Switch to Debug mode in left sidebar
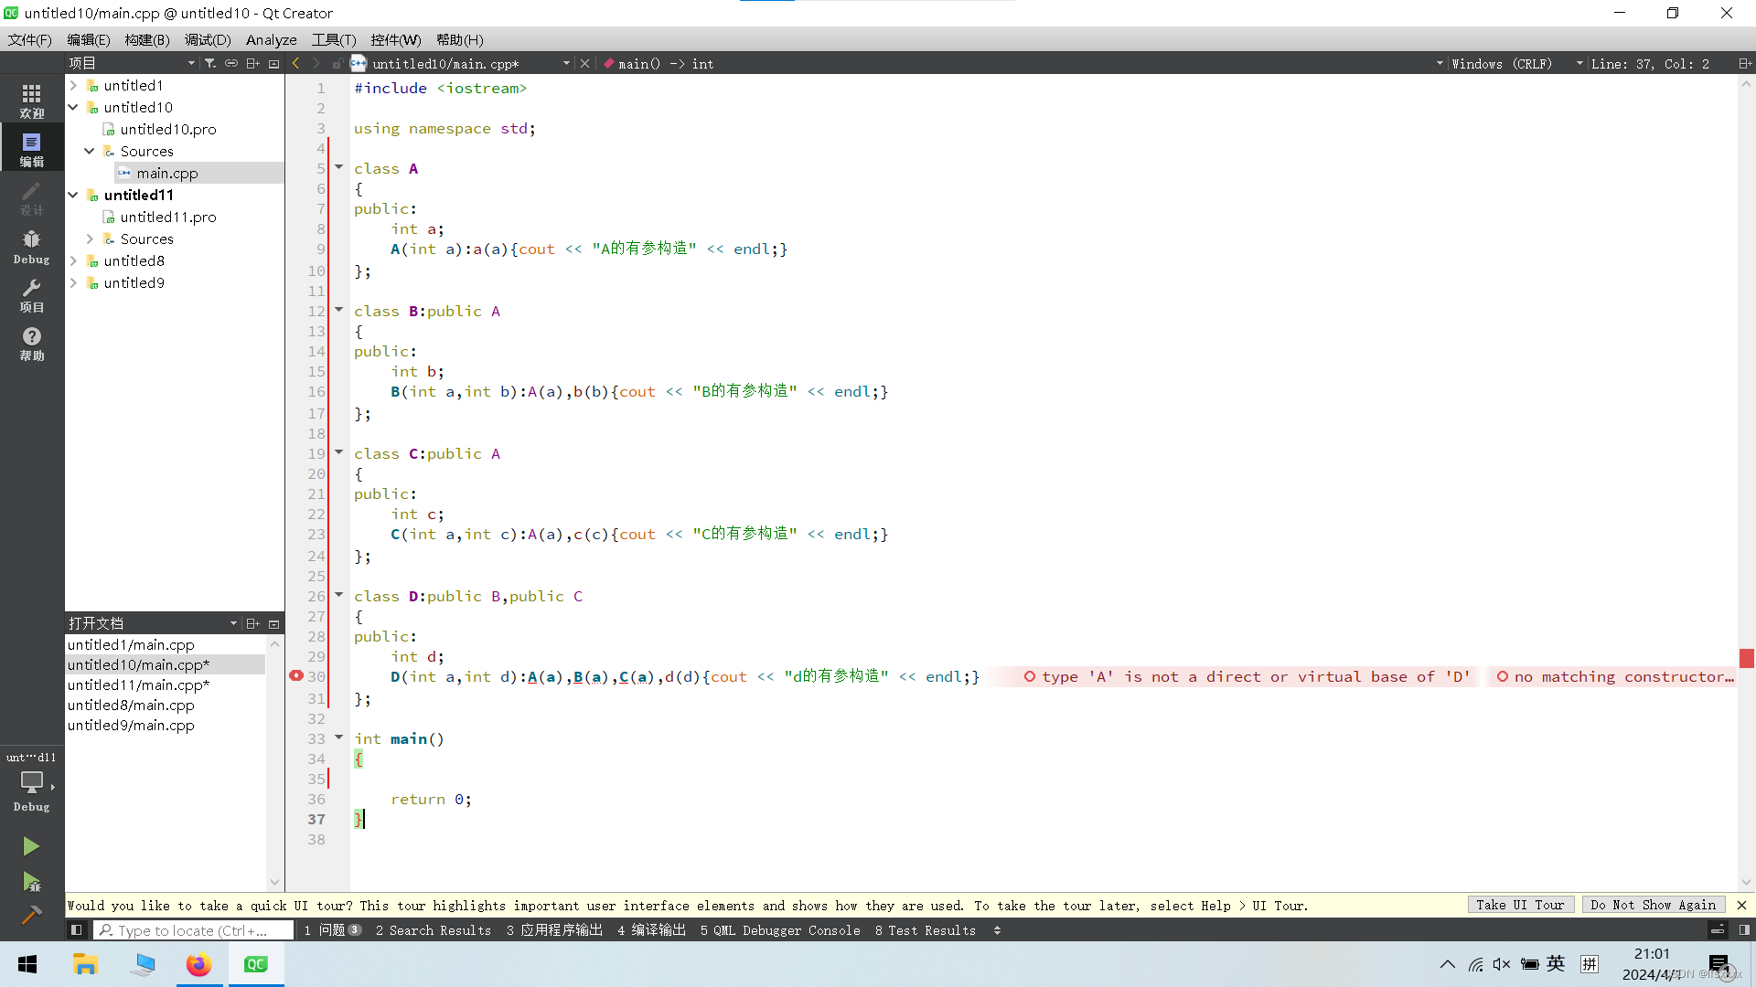 [32, 246]
